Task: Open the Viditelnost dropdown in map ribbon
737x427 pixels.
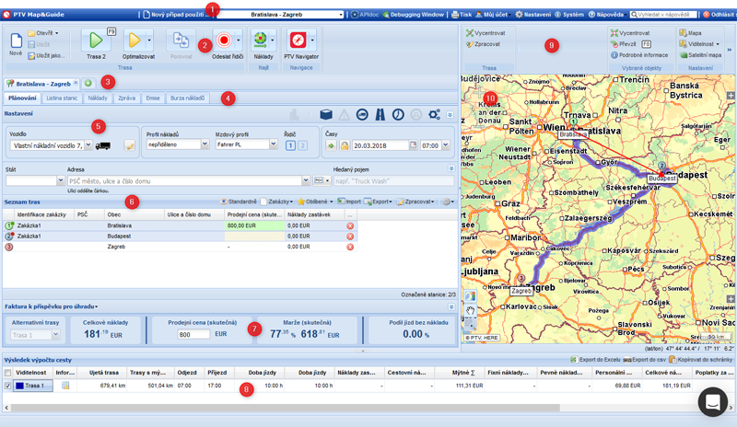Action: click(x=718, y=44)
